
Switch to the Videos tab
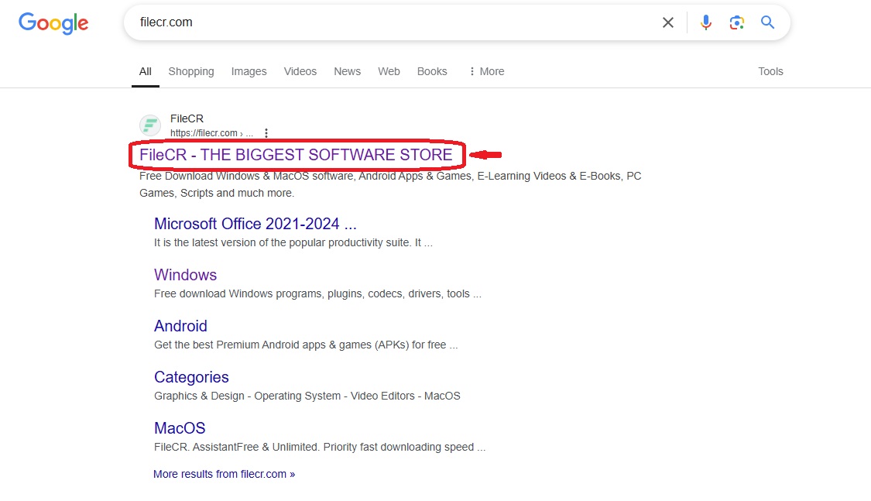(300, 71)
